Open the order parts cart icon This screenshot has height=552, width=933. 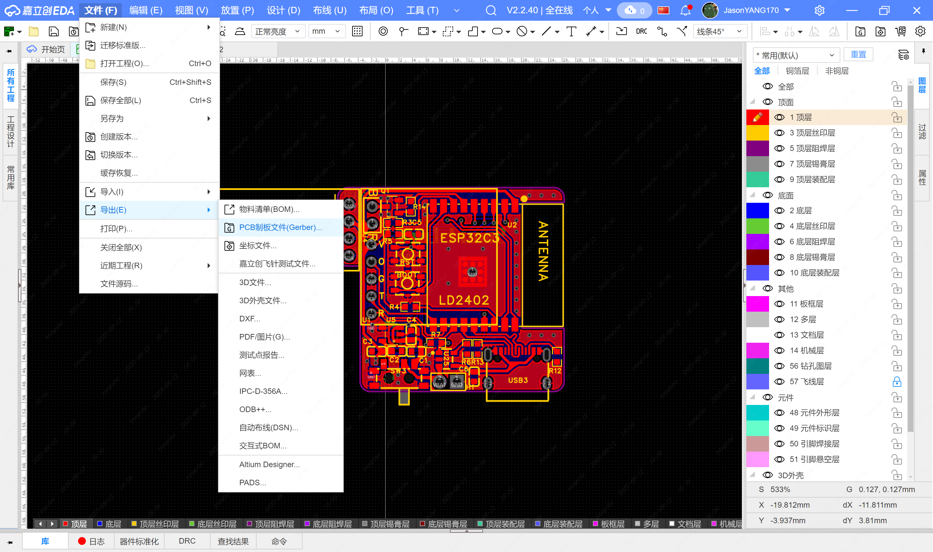coord(900,32)
